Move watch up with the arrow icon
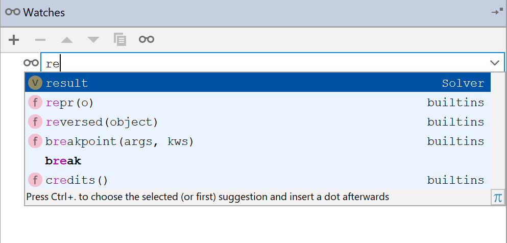Screen dimensions: 507x243 coord(67,40)
